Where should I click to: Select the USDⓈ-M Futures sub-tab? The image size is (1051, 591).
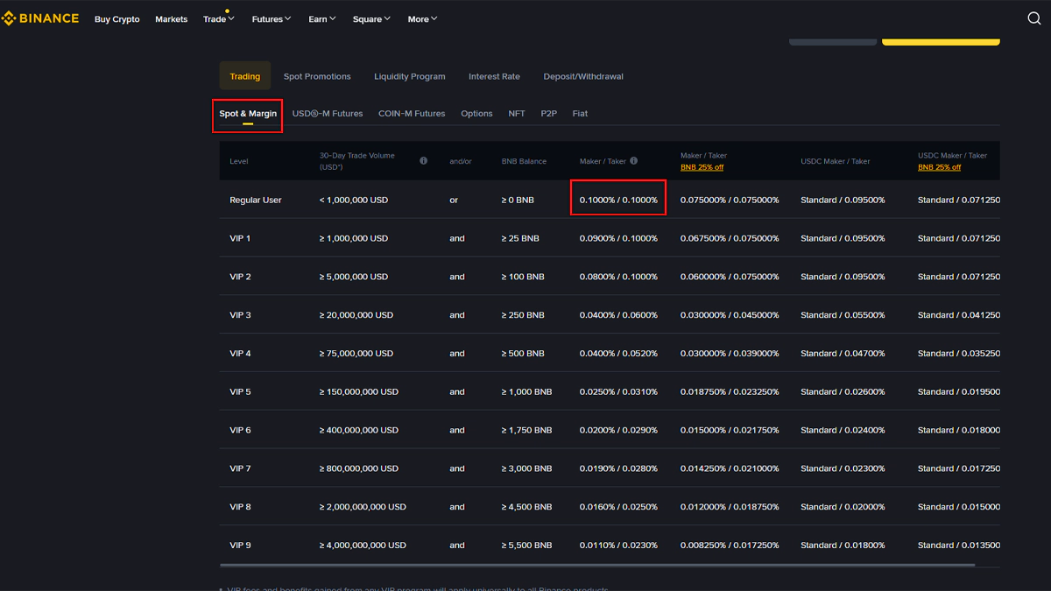point(327,114)
